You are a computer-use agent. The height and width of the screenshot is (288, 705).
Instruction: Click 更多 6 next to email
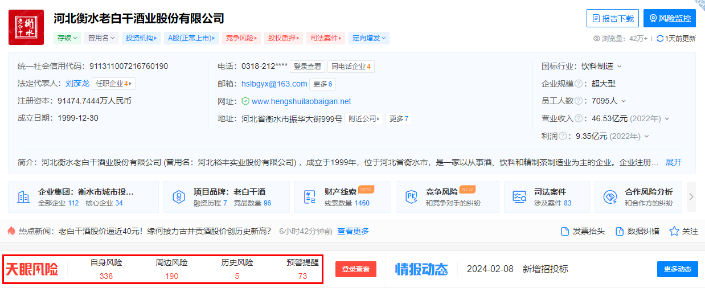click(x=323, y=84)
